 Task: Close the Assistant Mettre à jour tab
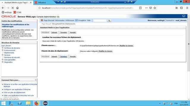(31, 3)
